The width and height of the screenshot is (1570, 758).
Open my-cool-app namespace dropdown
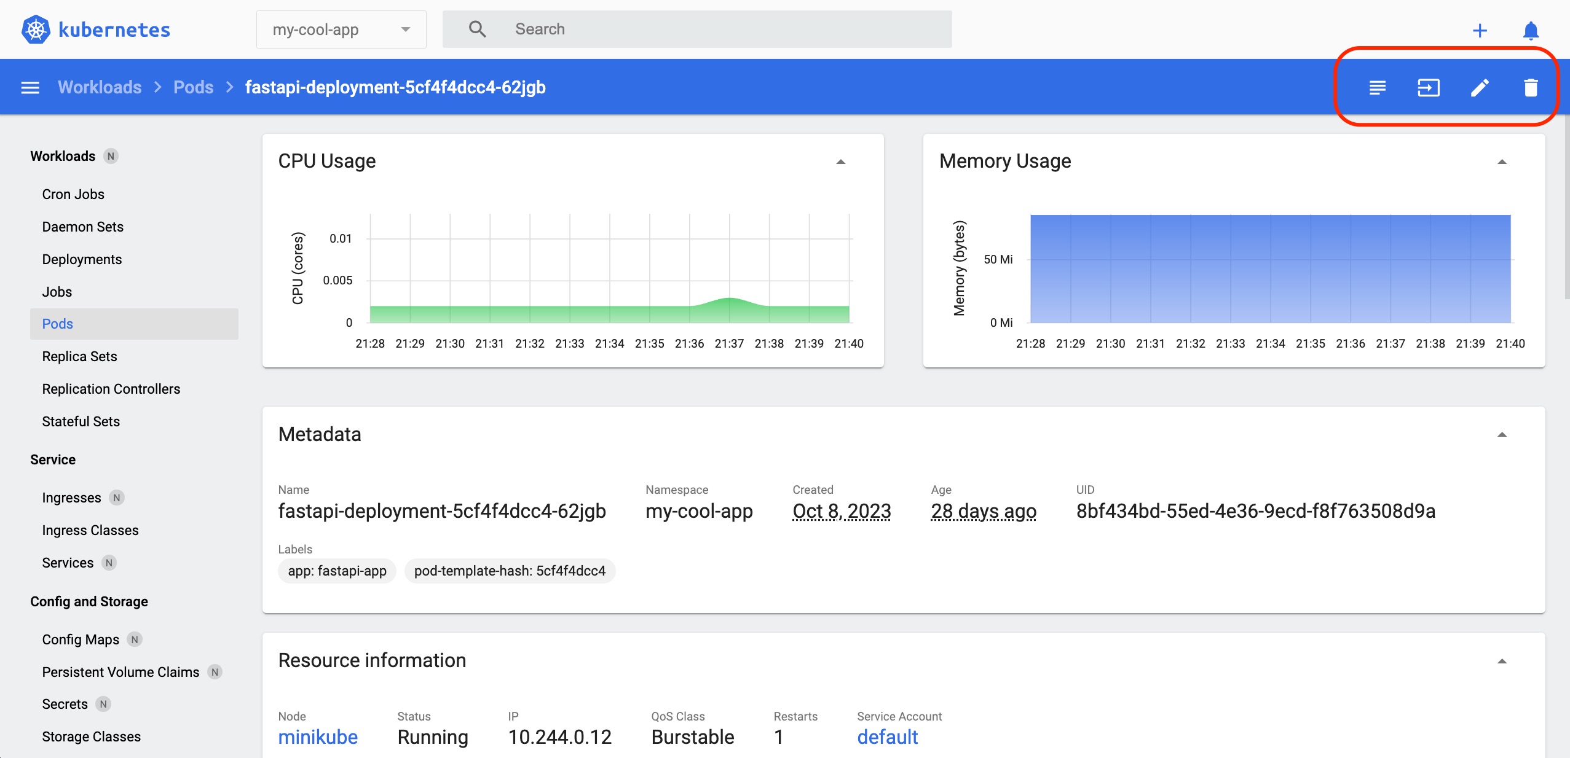[x=341, y=29]
